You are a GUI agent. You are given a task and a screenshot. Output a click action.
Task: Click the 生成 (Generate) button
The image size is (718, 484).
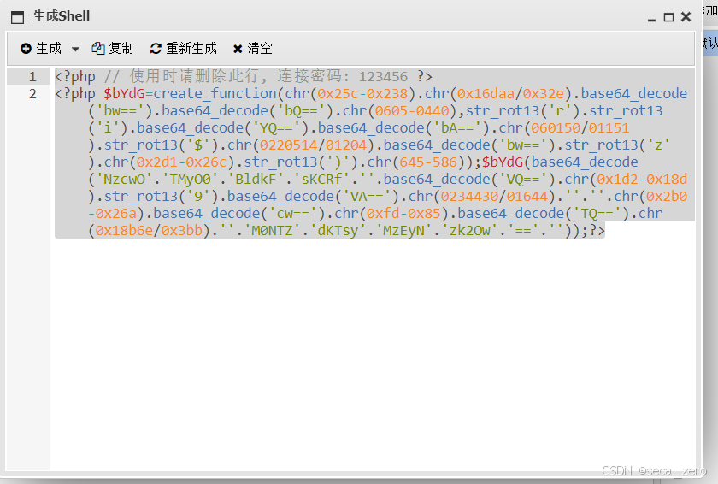(x=41, y=49)
